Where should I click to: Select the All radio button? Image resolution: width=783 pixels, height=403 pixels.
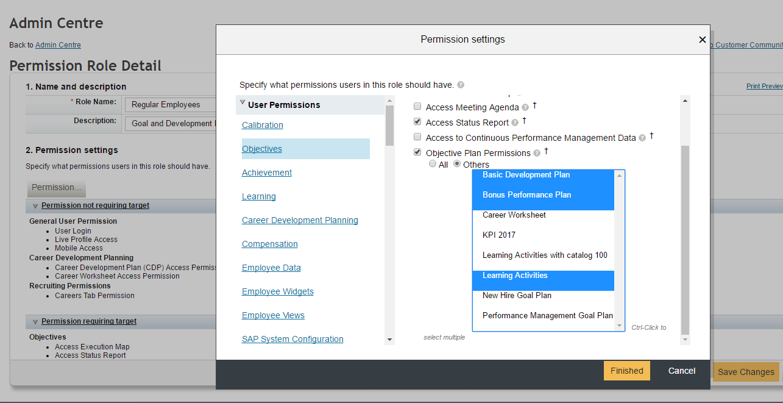click(x=433, y=164)
